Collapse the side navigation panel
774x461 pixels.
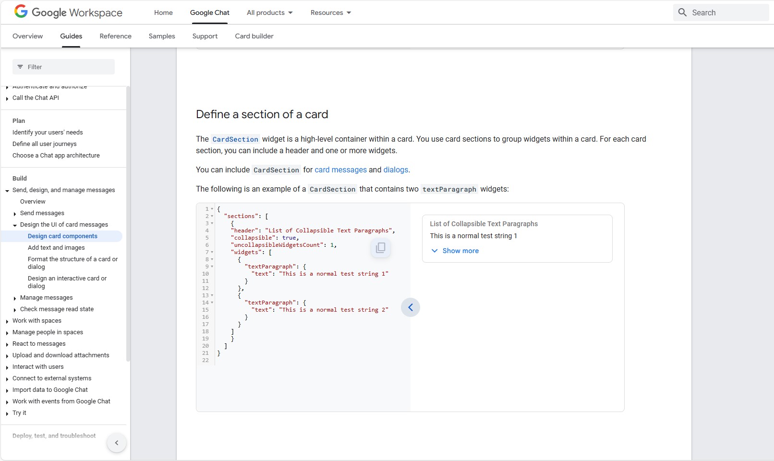(117, 443)
